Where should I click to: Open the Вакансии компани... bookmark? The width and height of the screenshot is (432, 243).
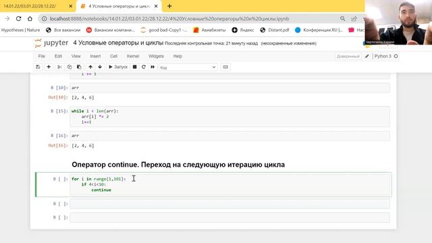point(111,30)
